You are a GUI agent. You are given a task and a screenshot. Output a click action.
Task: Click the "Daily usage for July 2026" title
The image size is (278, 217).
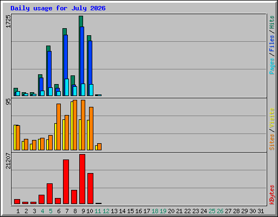coord(58,8)
